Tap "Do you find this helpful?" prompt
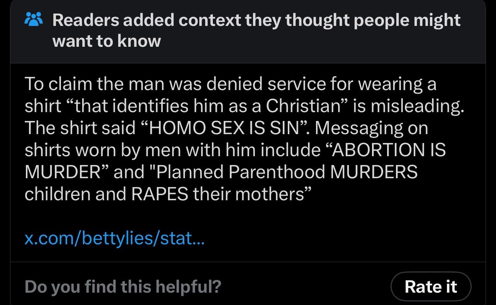The height and width of the screenshot is (305, 496). click(x=123, y=286)
